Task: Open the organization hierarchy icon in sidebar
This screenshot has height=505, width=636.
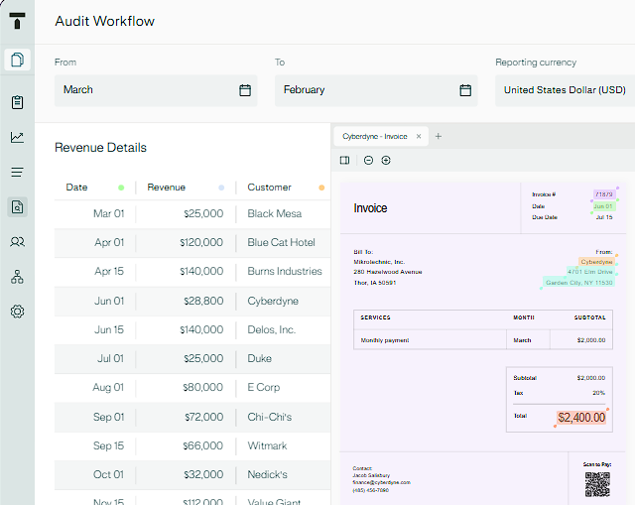Action: [17, 277]
